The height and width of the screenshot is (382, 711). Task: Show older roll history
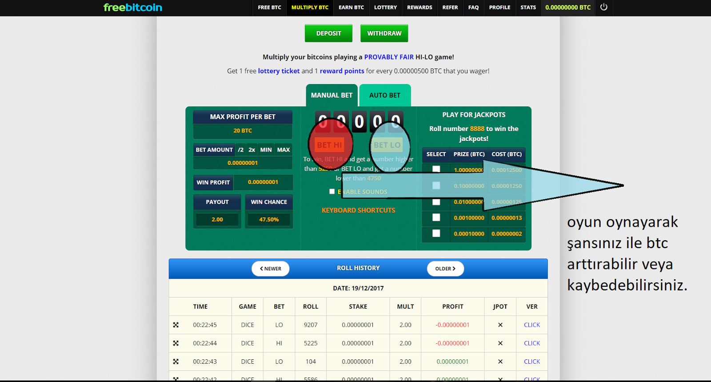(x=445, y=269)
